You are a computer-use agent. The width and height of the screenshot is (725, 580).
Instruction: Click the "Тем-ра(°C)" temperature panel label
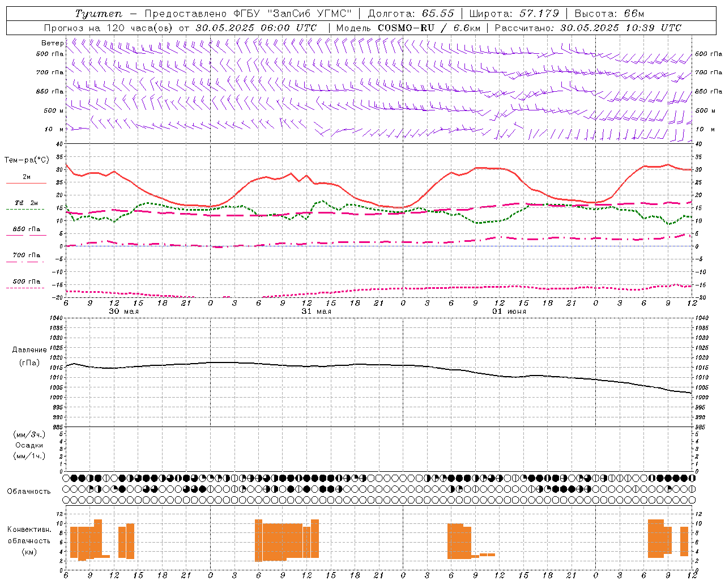pyautogui.click(x=26, y=160)
